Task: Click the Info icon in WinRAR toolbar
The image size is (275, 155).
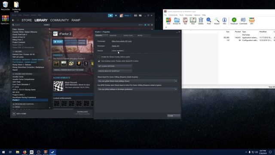Action: click(224, 21)
